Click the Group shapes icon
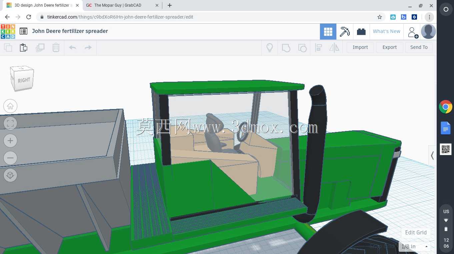The image size is (454, 254). point(286,48)
